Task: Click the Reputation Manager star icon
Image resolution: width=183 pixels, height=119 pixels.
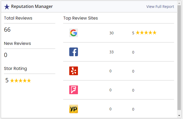Action: tap(7, 7)
